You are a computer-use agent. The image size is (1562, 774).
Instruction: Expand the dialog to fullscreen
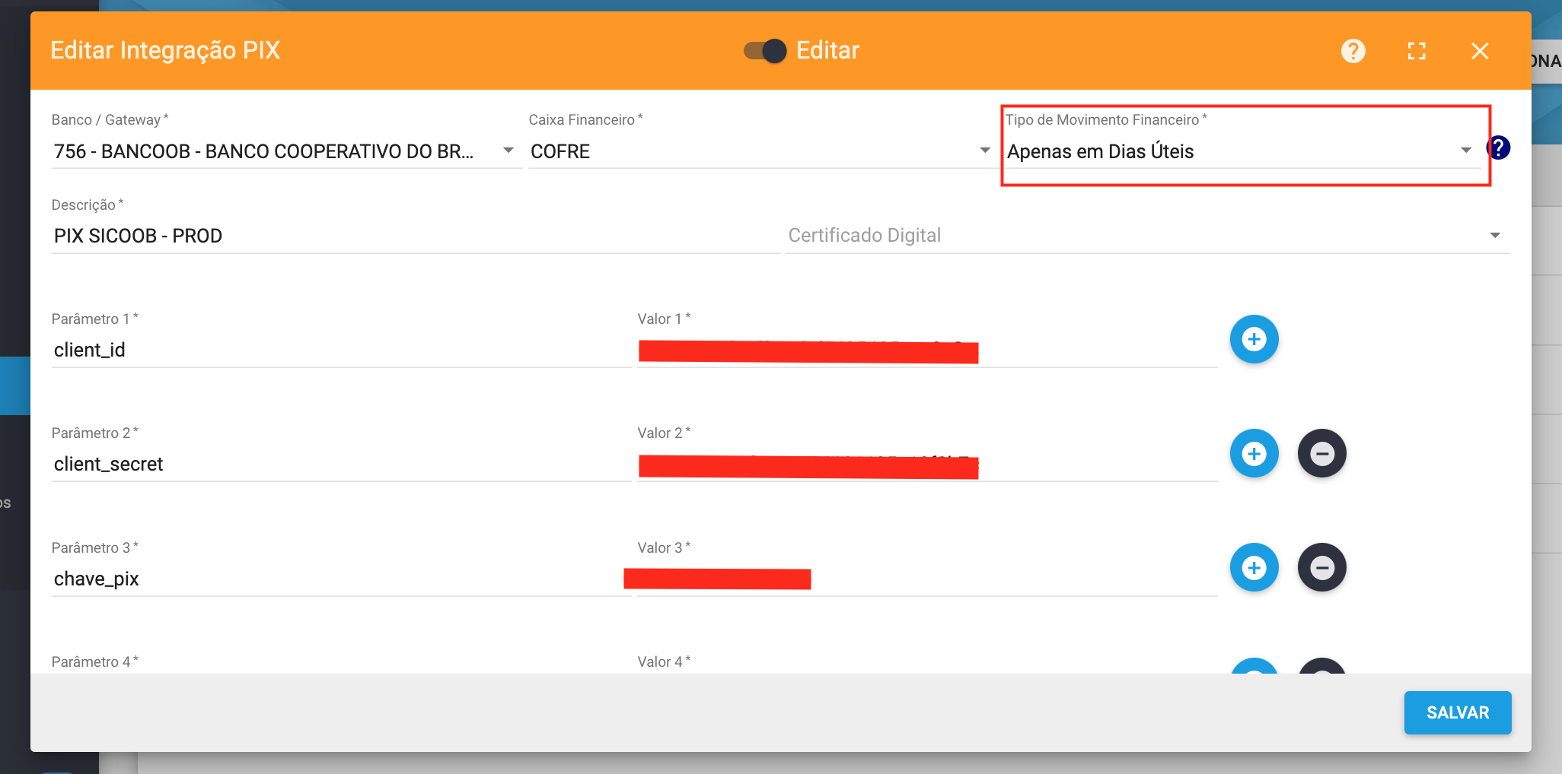1417,51
